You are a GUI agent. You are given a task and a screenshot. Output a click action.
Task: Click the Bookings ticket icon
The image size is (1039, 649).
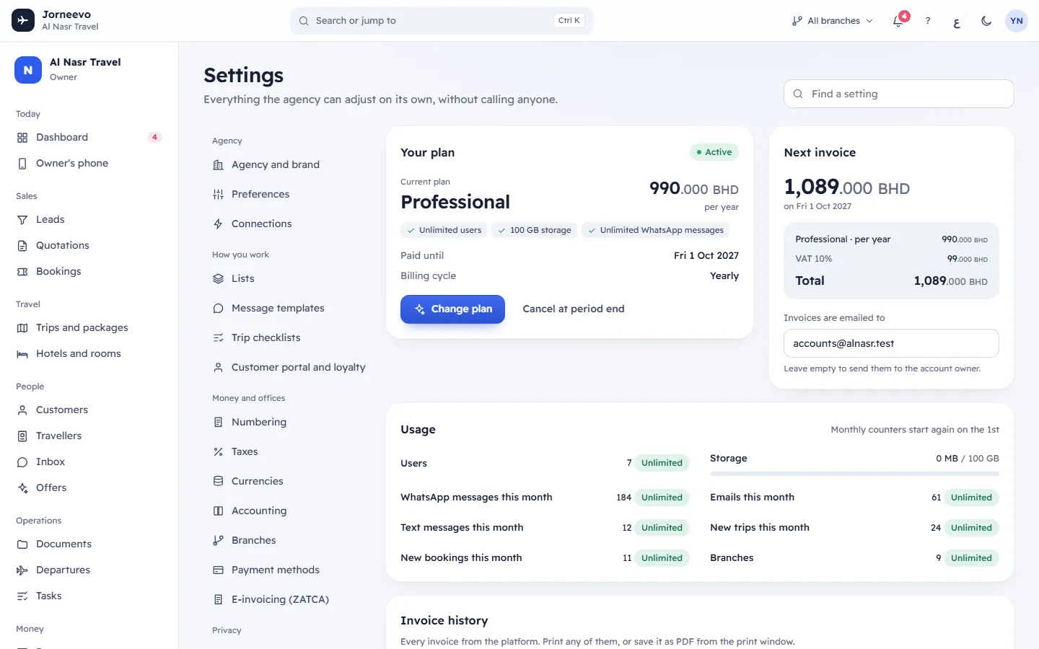(22, 271)
